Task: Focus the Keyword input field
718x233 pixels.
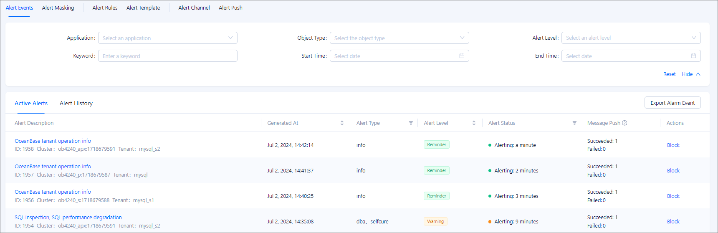Action: (167, 56)
